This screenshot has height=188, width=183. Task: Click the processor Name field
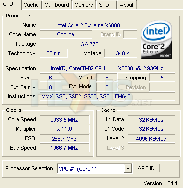89,25
